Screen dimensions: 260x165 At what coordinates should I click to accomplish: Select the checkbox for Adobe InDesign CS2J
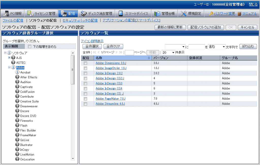[x=85, y=78]
